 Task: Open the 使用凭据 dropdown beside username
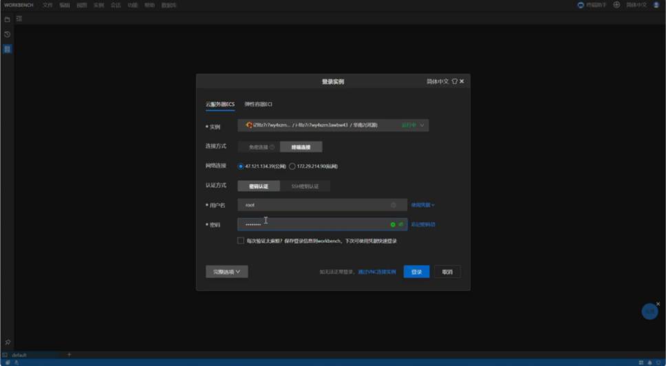click(x=422, y=205)
